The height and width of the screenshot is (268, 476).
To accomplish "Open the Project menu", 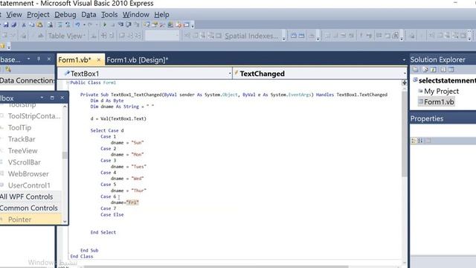I will coord(38,15).
